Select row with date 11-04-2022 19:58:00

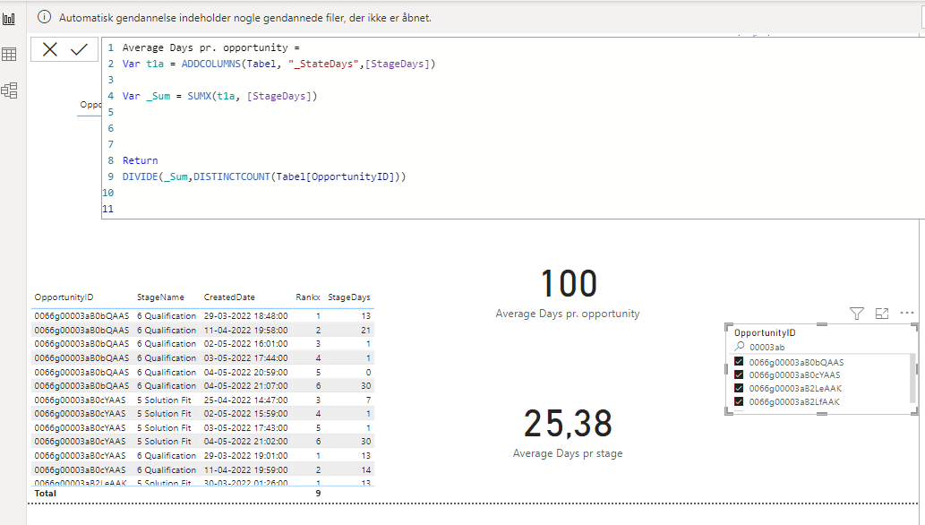202,330
